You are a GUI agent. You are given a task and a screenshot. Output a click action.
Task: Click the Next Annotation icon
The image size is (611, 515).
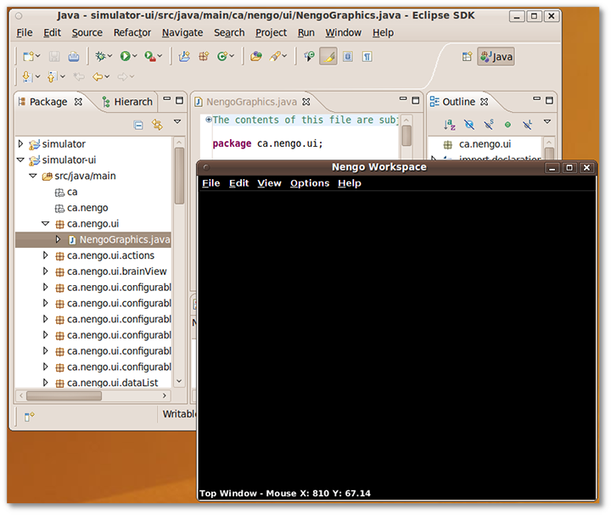click(27, 76)
